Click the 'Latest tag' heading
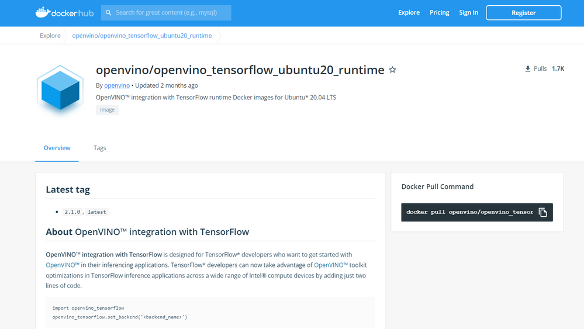 coord(68,190)
